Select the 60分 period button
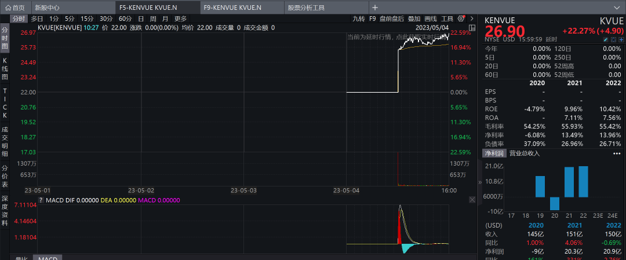Screen dimensions: 626x260 point(125,19)
